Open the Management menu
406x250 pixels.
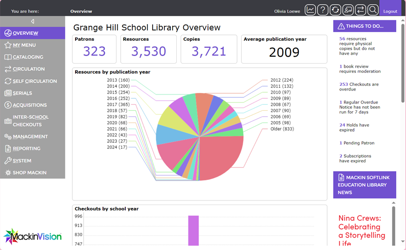[32, 137]
